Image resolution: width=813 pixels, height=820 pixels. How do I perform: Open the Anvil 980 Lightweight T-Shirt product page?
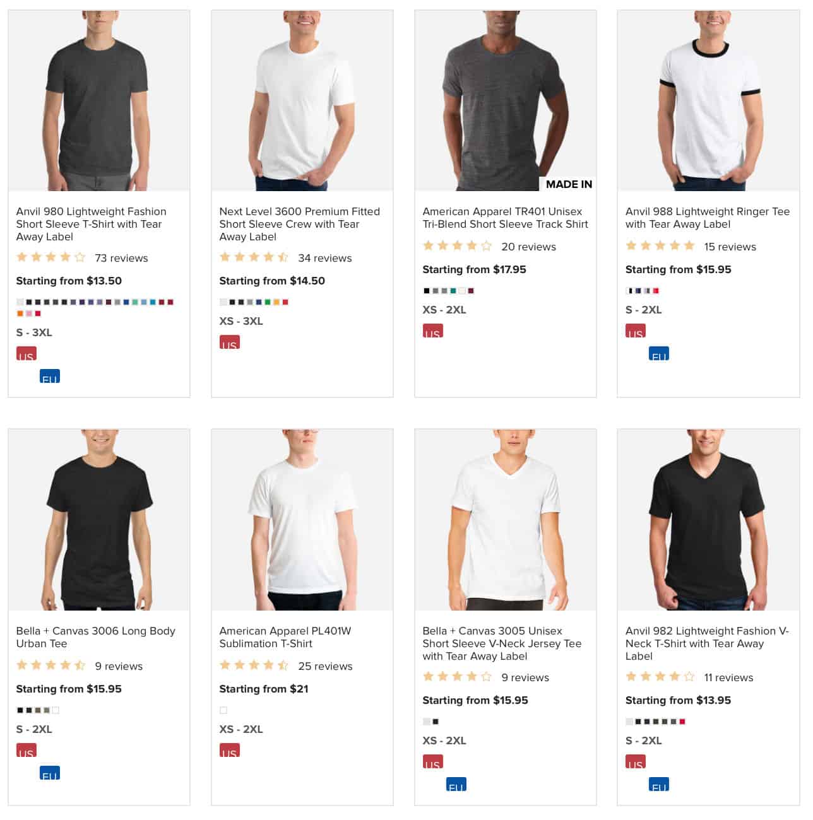tap(92, 224)
